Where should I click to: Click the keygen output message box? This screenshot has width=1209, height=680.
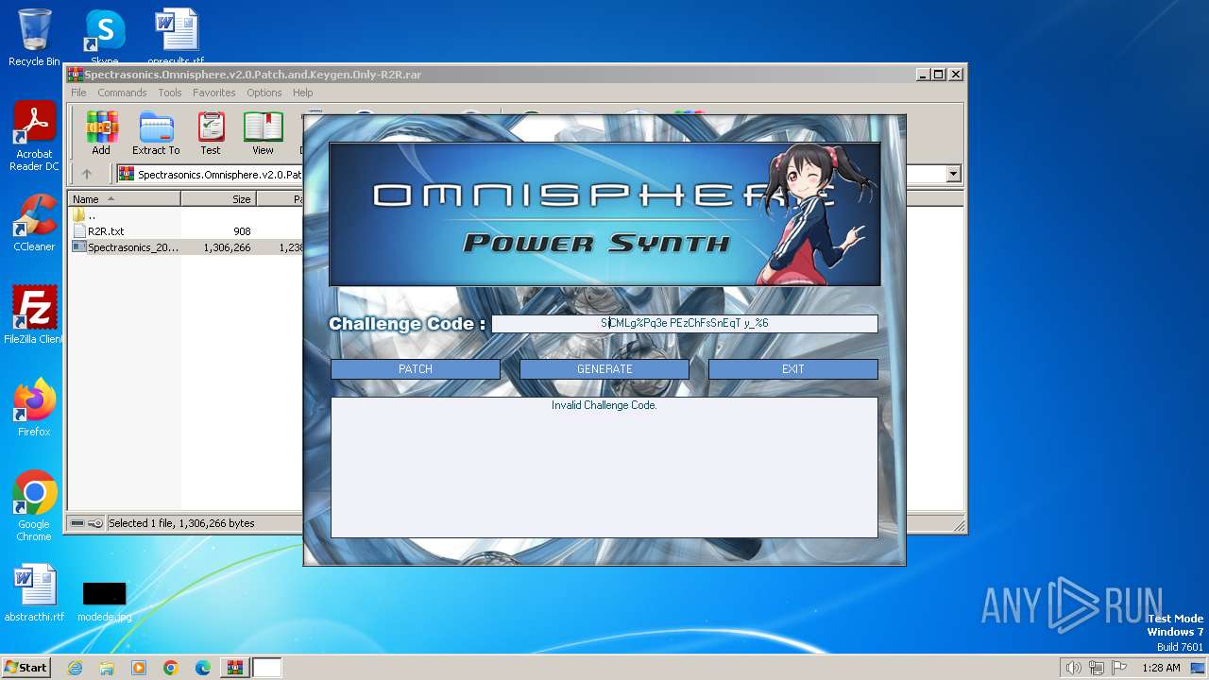604,467
